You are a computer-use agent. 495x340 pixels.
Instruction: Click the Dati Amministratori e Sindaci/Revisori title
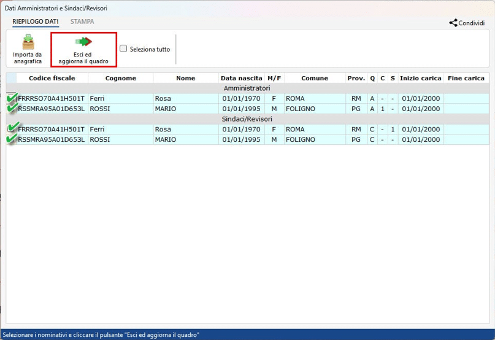point(56,8)
